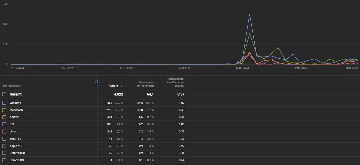Click the blue plus add-metric icon
Image resolution: width=360 pixels, height=165 pixels.
click(x=97, y=82)
